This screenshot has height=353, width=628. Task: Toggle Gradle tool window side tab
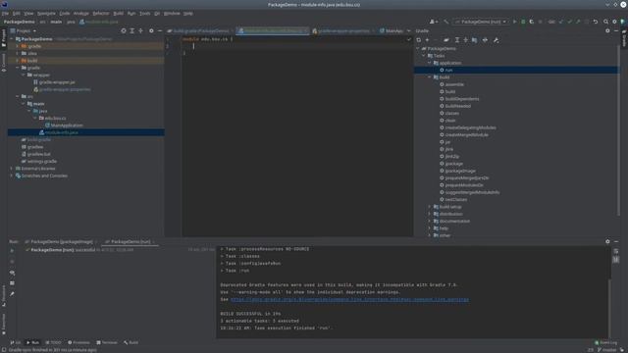[x=624, y=38]
